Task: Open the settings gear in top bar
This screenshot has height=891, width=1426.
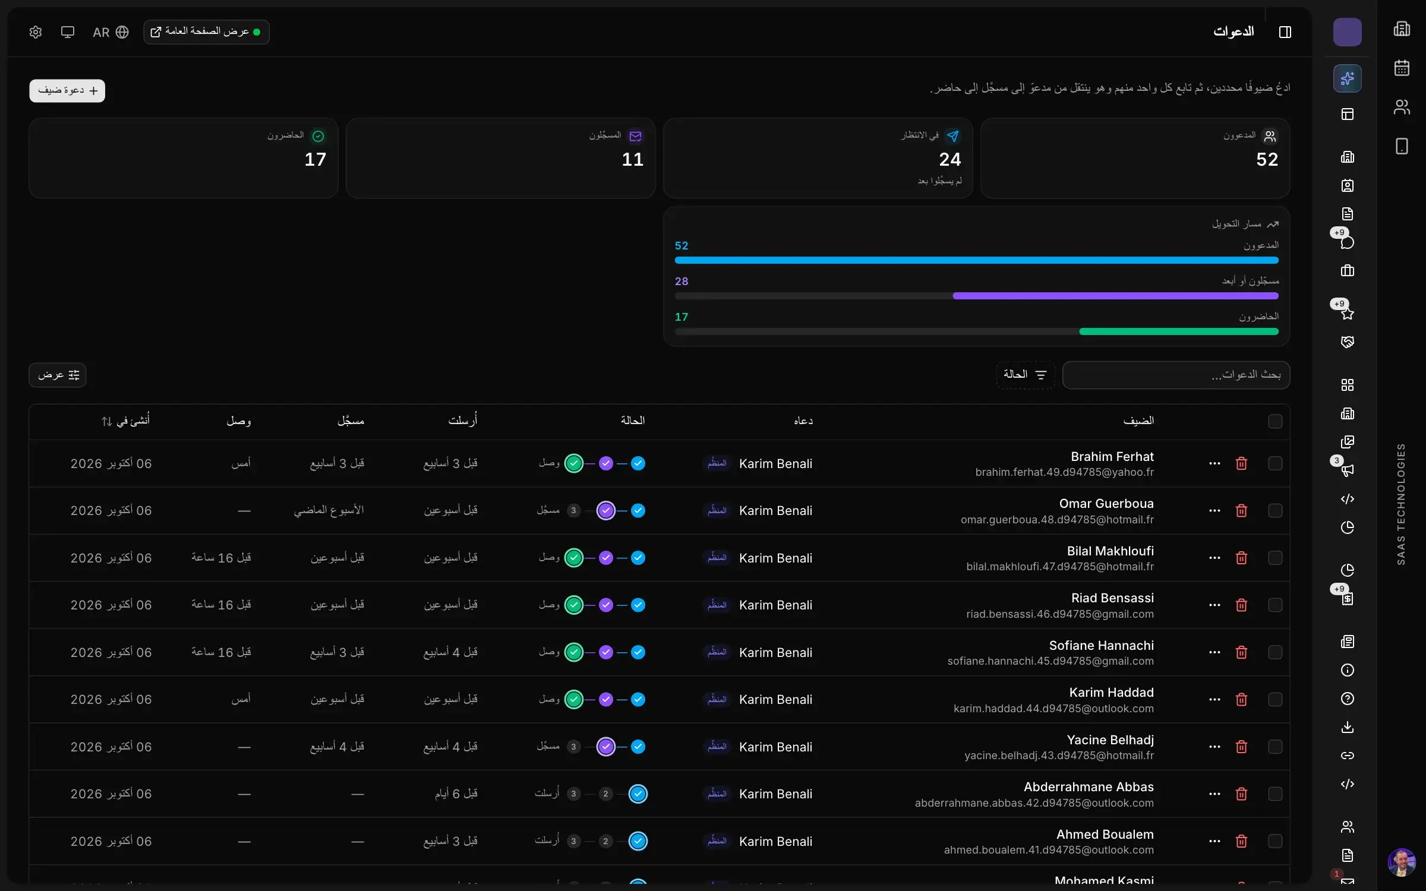Action: [x=36, y=32]
